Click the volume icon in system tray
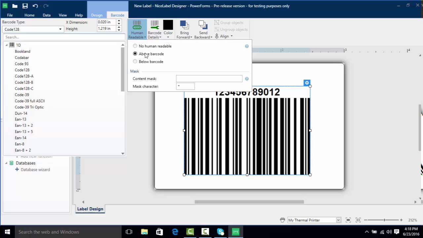Image resolution: width=423 pixels, height=238 pixels. (389, 232)
